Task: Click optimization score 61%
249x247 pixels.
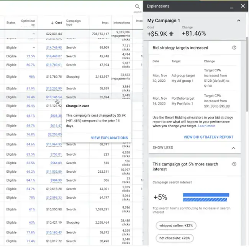Action: pyautogui.click(x=32, y=209)
